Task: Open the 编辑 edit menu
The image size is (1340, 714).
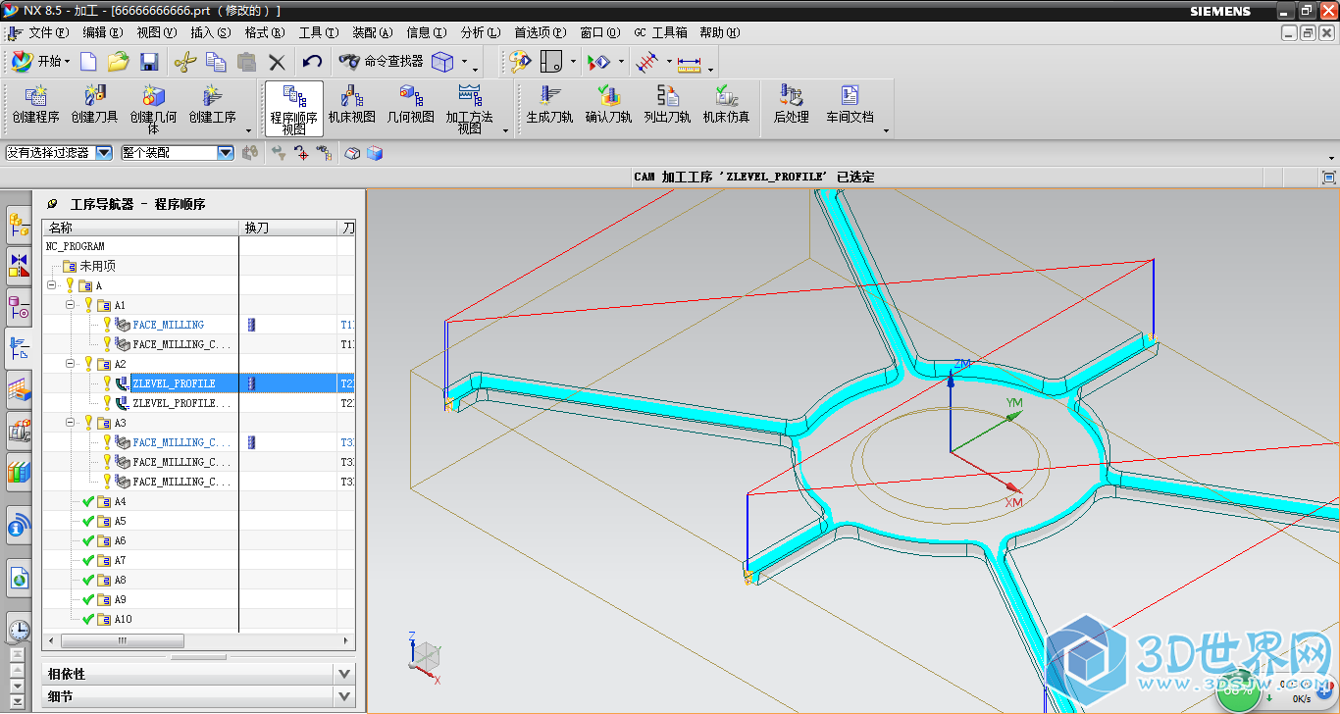Action: point(103,32)
